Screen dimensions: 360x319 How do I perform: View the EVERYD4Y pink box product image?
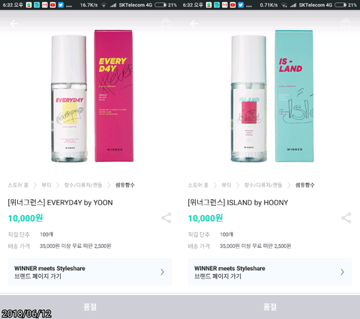114,96
